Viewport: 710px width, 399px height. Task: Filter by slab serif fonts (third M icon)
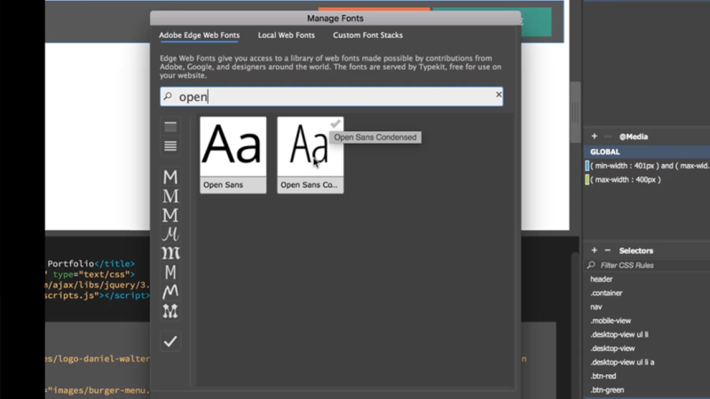click(x=170, y=215)
